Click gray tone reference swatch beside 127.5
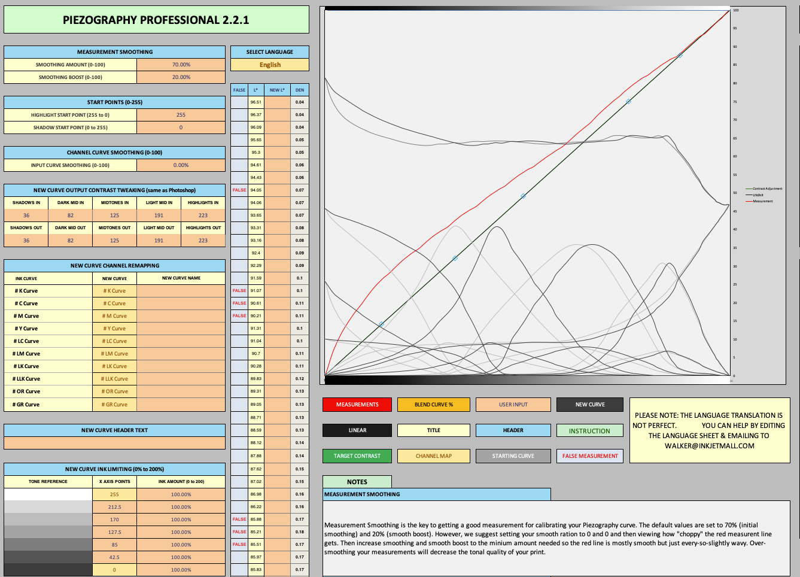 tap(48, 532)
